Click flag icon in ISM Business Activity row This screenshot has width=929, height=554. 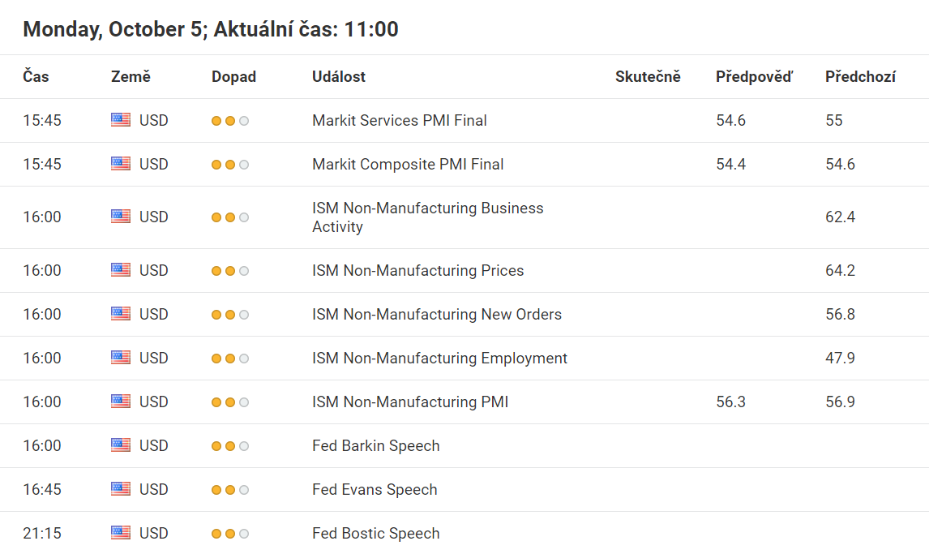coord(121,217)
